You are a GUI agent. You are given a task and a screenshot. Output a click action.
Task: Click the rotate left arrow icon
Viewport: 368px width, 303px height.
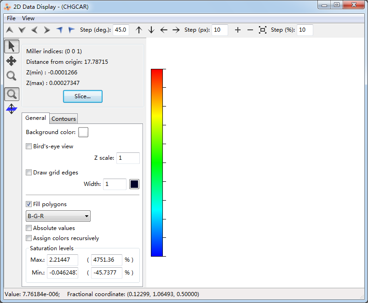[x=34, y=30]
